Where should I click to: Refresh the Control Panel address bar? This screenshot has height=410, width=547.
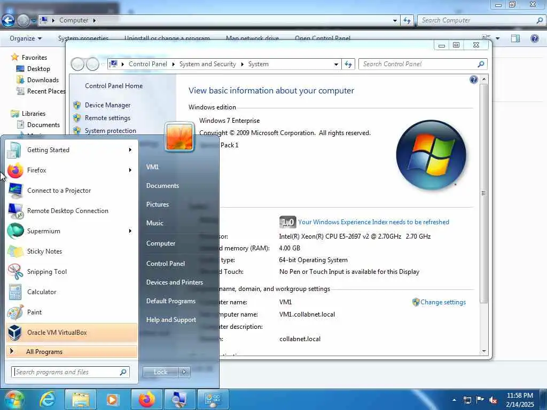click(348, 64)
